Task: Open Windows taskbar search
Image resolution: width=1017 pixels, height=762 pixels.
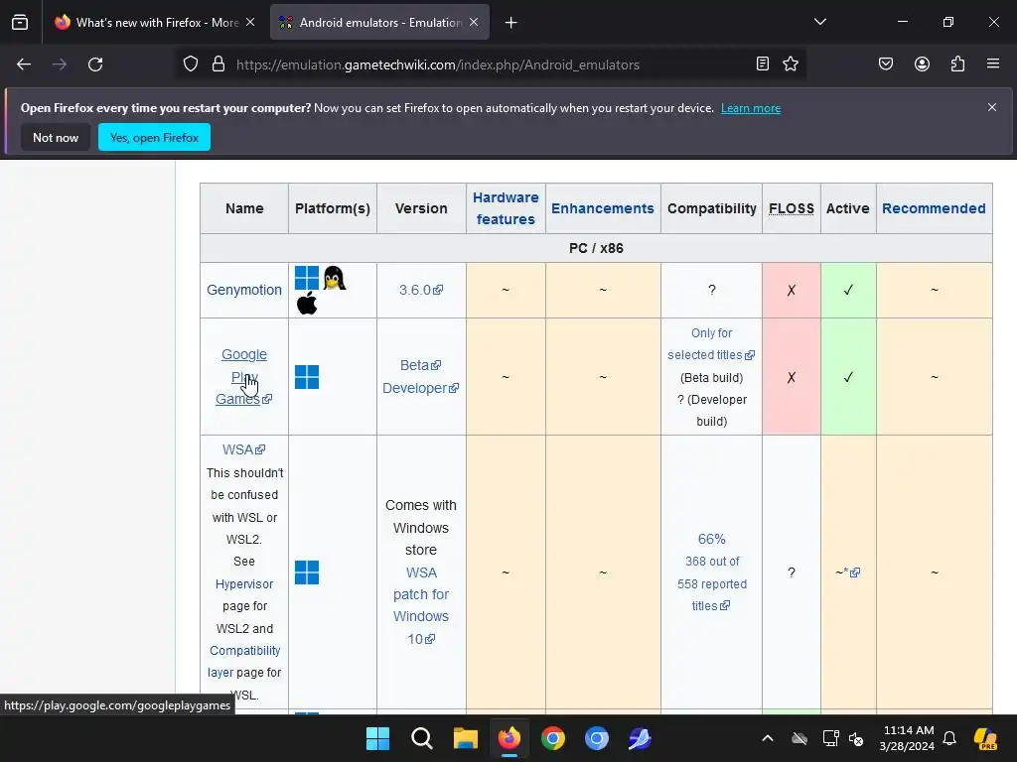Action: [421, 738]
